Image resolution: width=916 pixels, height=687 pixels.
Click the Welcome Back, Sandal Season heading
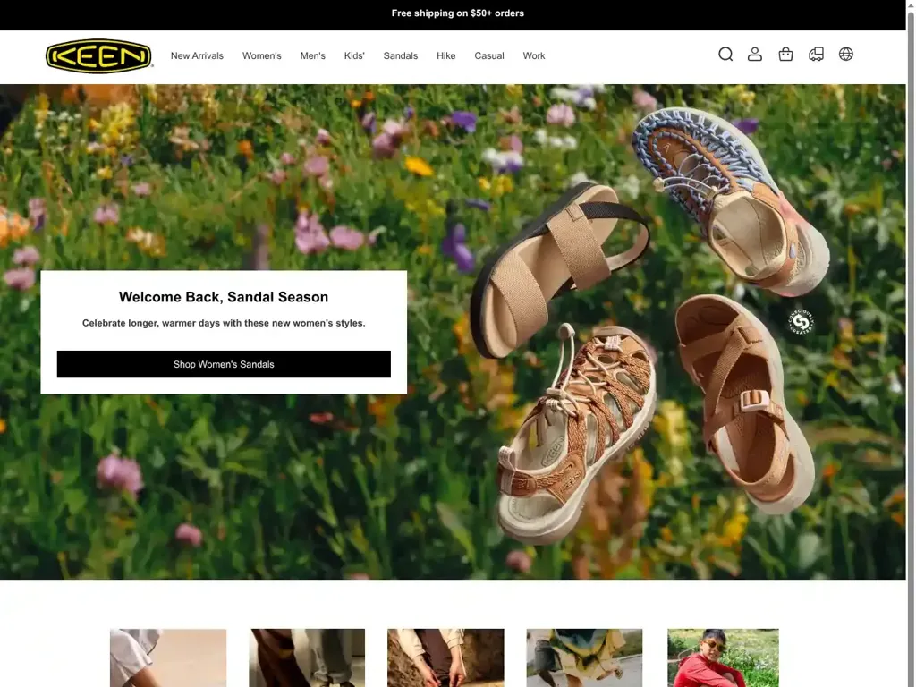[224, 297]
